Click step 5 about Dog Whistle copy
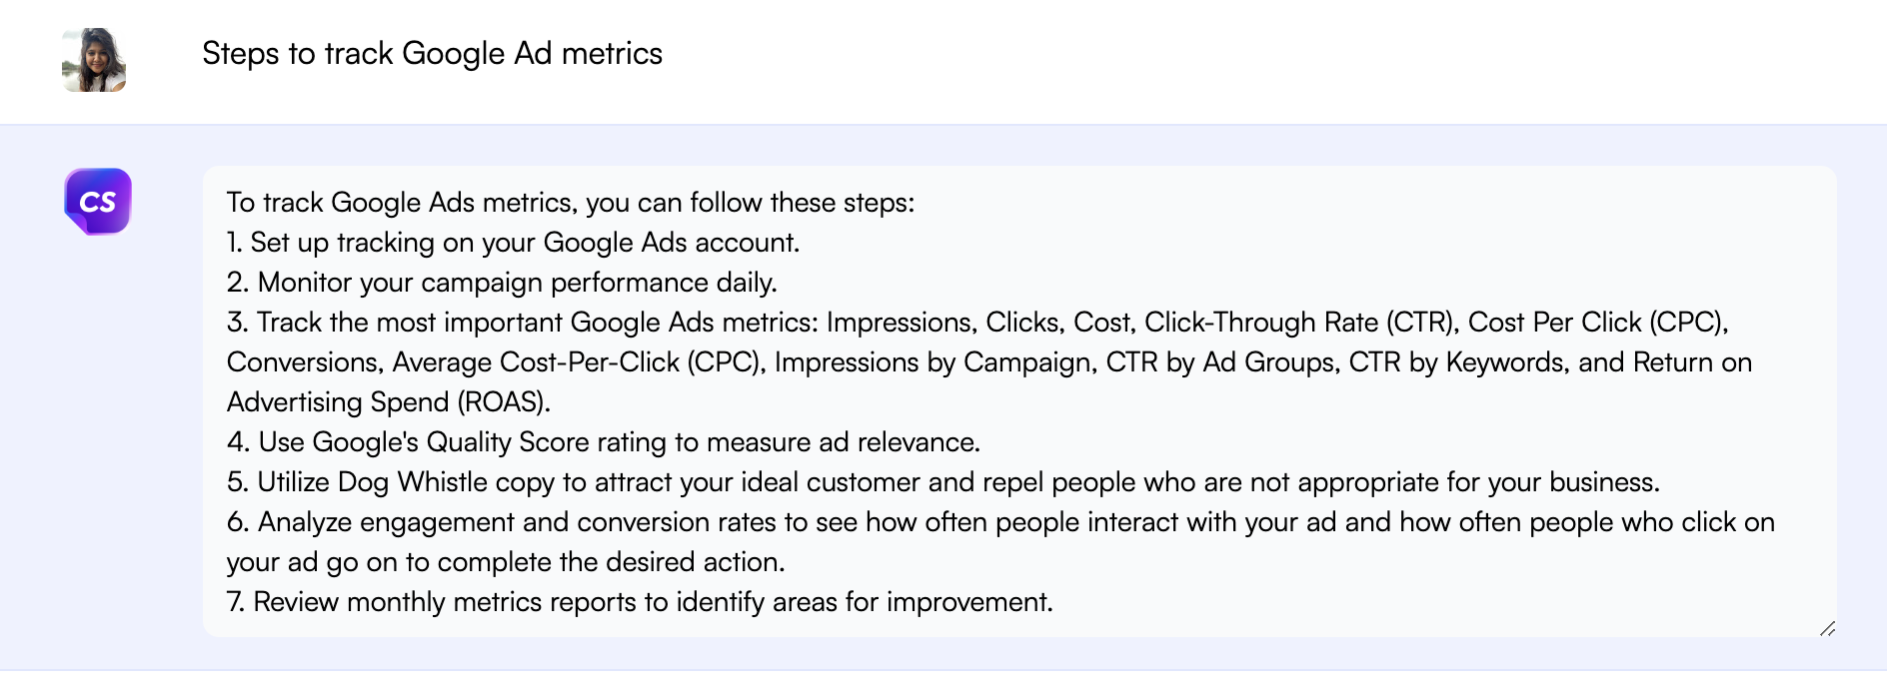This screenshot has width=1887, height=693. pyautogui.click(x=943, y=482)
